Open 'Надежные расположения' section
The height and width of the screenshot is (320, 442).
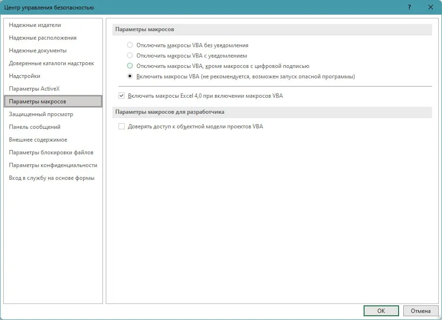(x=42, y=38)
